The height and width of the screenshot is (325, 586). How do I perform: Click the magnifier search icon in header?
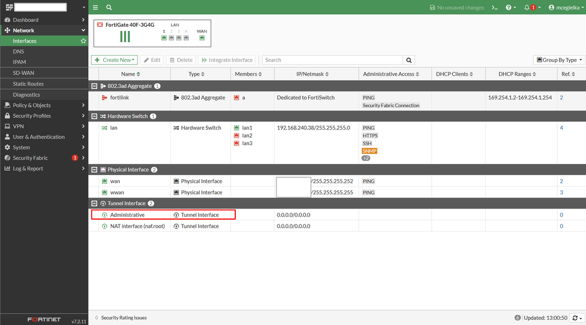tap(109, 8)
